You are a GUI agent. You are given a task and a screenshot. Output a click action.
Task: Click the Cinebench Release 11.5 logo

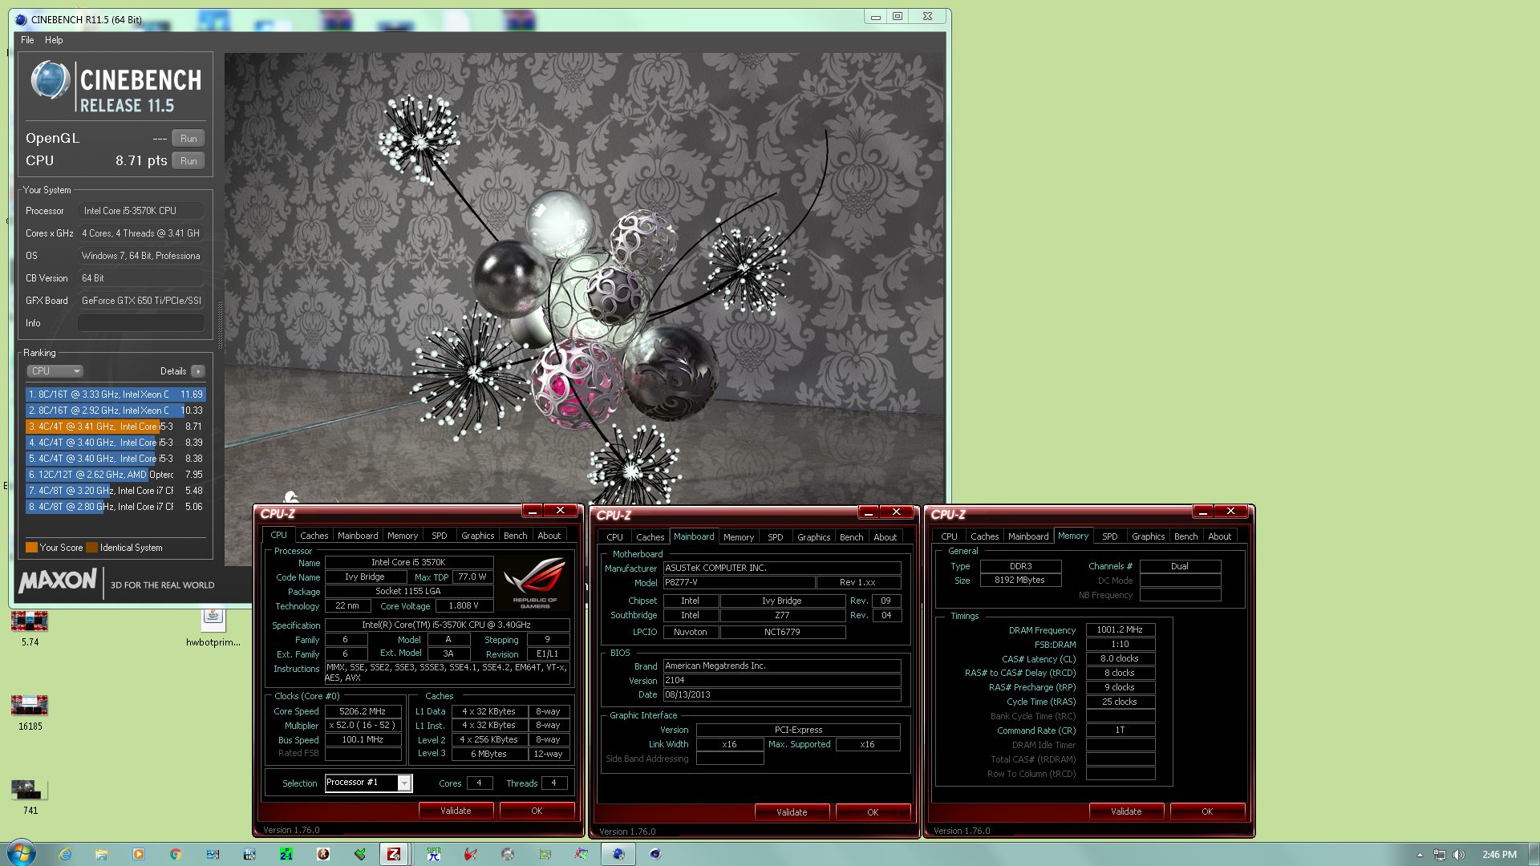click(x=115, y=87)
